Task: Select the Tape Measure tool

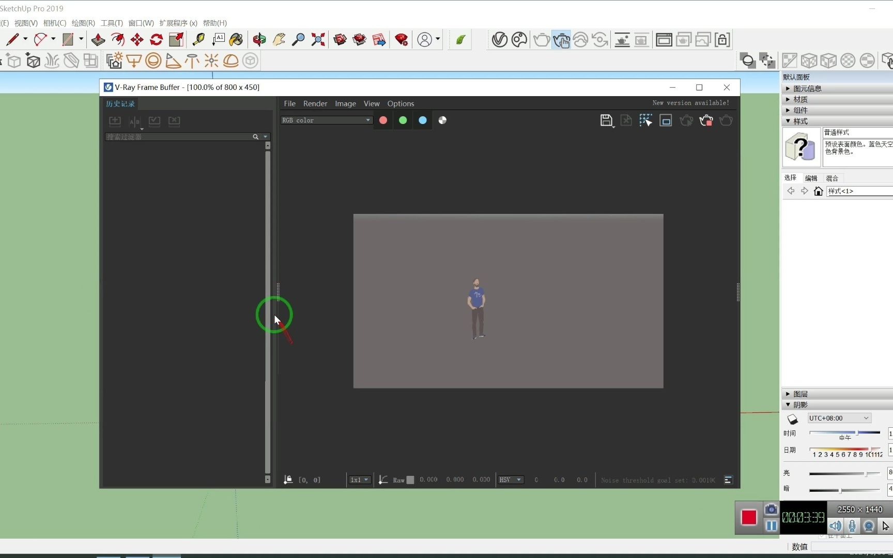Action: (198, 39)
